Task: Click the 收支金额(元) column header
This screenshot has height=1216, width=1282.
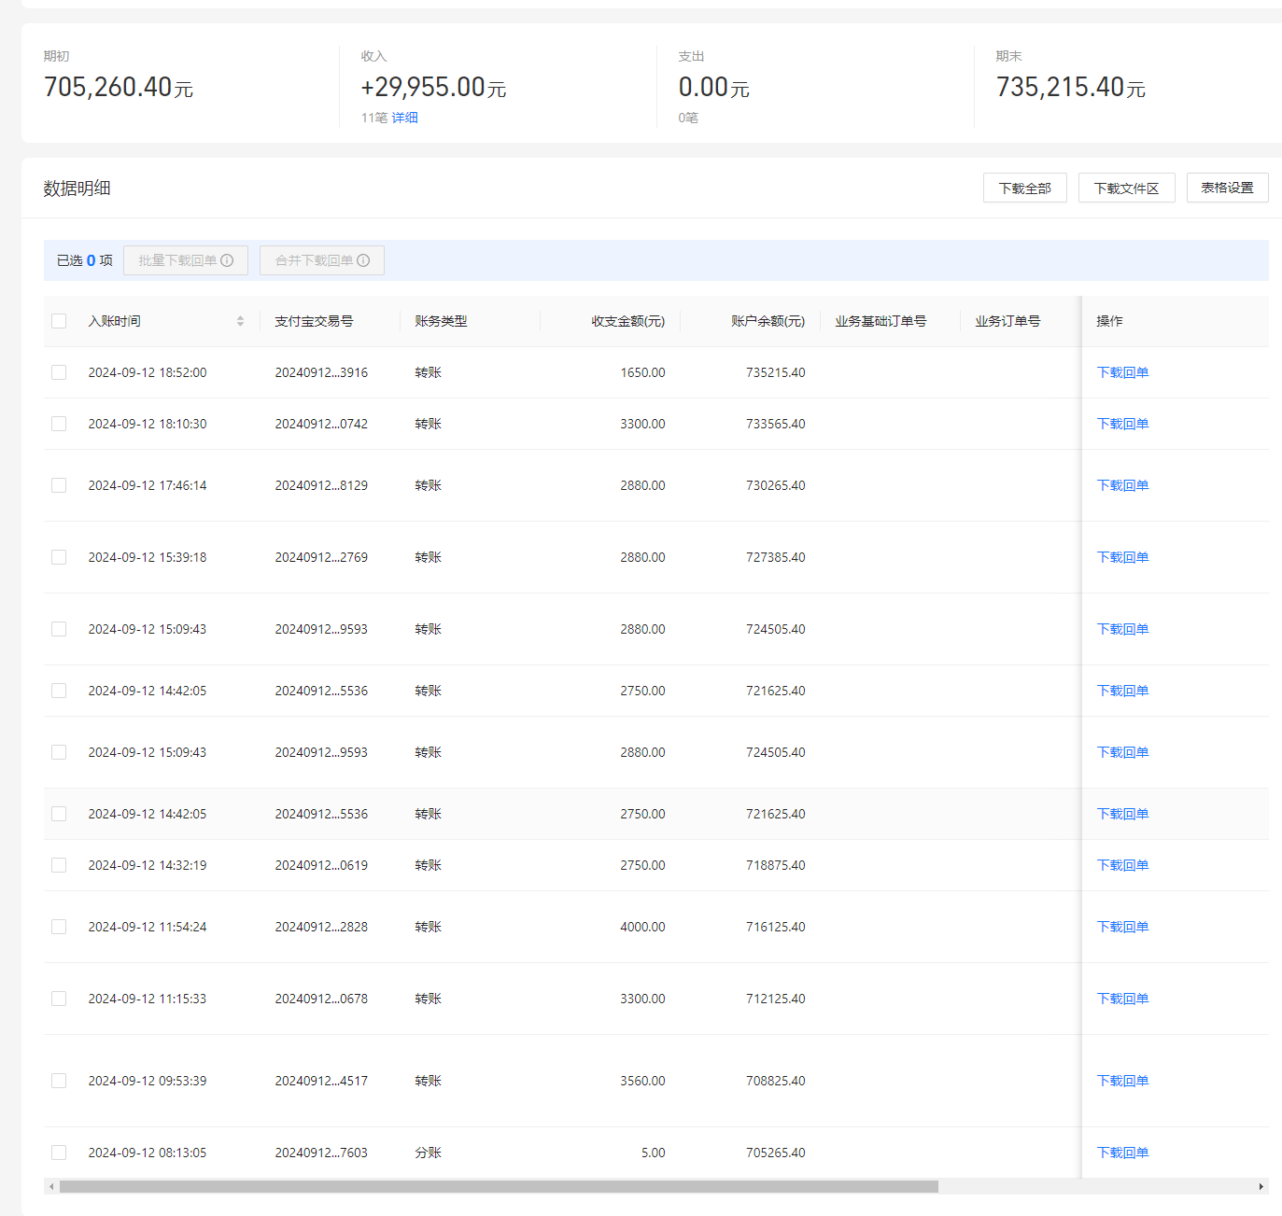Action: coord(627,321)
